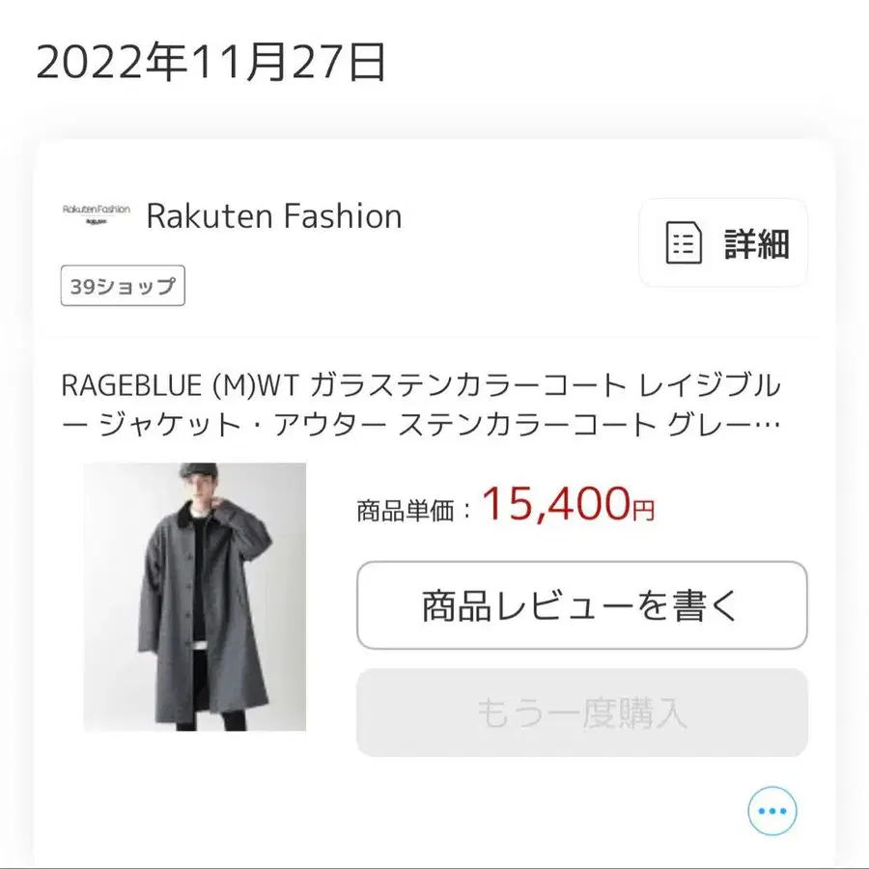
Task: Click the order date 2022年11月27日
Action: [x=210, y=64]
